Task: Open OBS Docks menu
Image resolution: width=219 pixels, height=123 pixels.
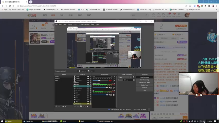Action: [70, 24]
